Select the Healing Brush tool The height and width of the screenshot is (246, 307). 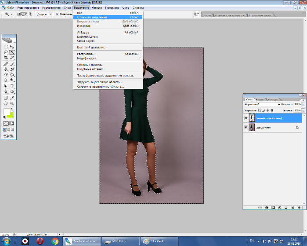click(x=6, y=64)
